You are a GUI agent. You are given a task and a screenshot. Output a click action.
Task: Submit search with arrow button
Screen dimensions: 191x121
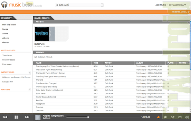[102, 5]
